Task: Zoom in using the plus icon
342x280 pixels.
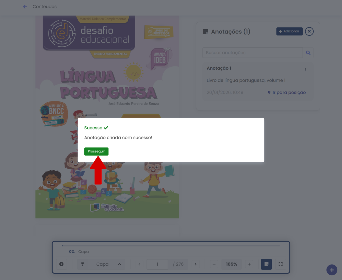Action: [x=249, y=264]
